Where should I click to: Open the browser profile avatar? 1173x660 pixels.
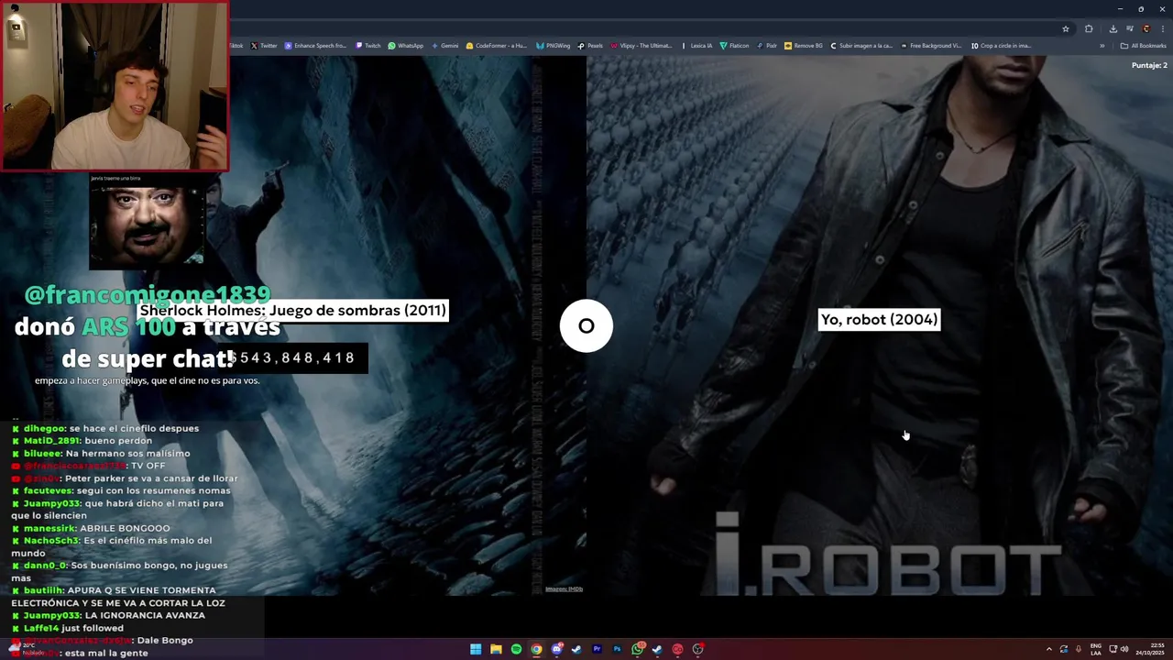point(1146,28)
